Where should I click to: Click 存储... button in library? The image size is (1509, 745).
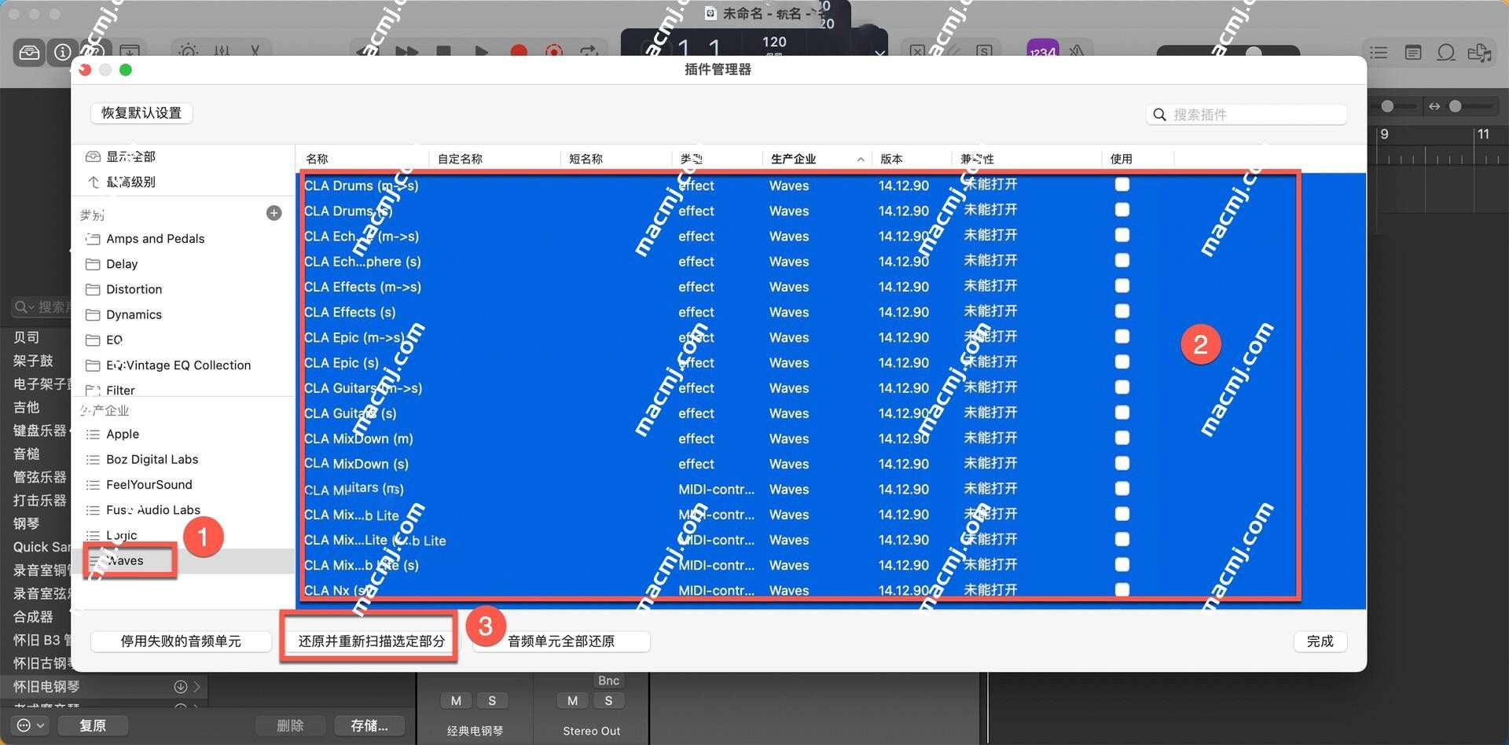click(369, 725)
